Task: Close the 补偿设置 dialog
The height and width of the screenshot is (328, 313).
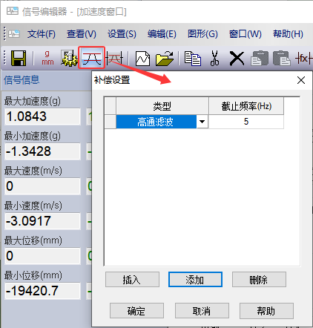Action: [x=301, y=80]
